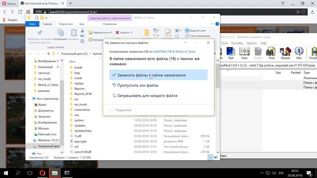
Task: Launch WinRAR Wizard icon
Action: coord(285,53)
